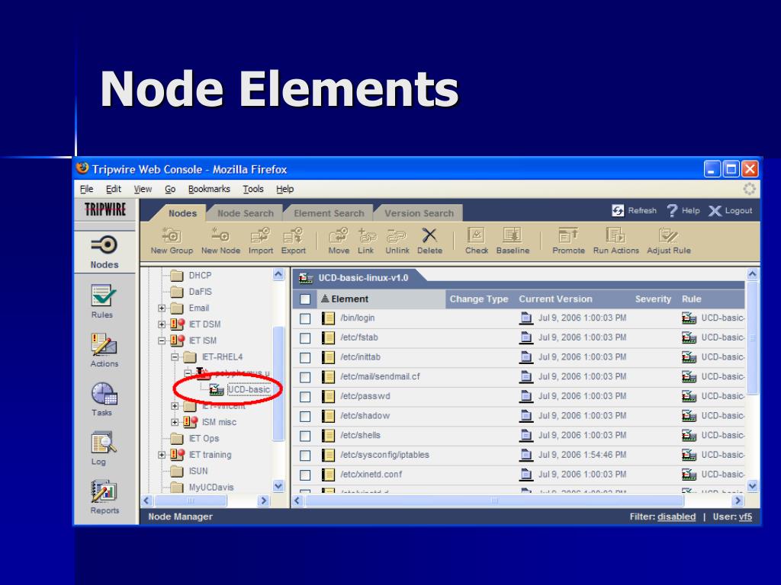Screen dimensions: 781x585
Task: Open the Tools menu
Action: click(x=253, y=189)
